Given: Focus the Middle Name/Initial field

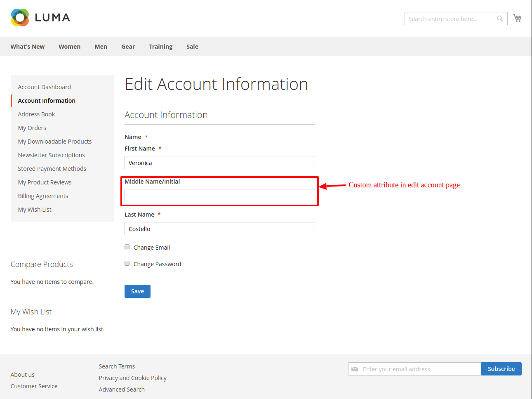Looking at the screenshot, I should 219,196.
